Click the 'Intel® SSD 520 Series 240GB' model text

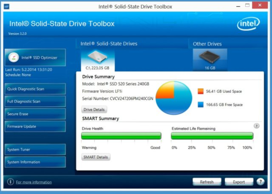pyautogui.click(x=123, y=84)
